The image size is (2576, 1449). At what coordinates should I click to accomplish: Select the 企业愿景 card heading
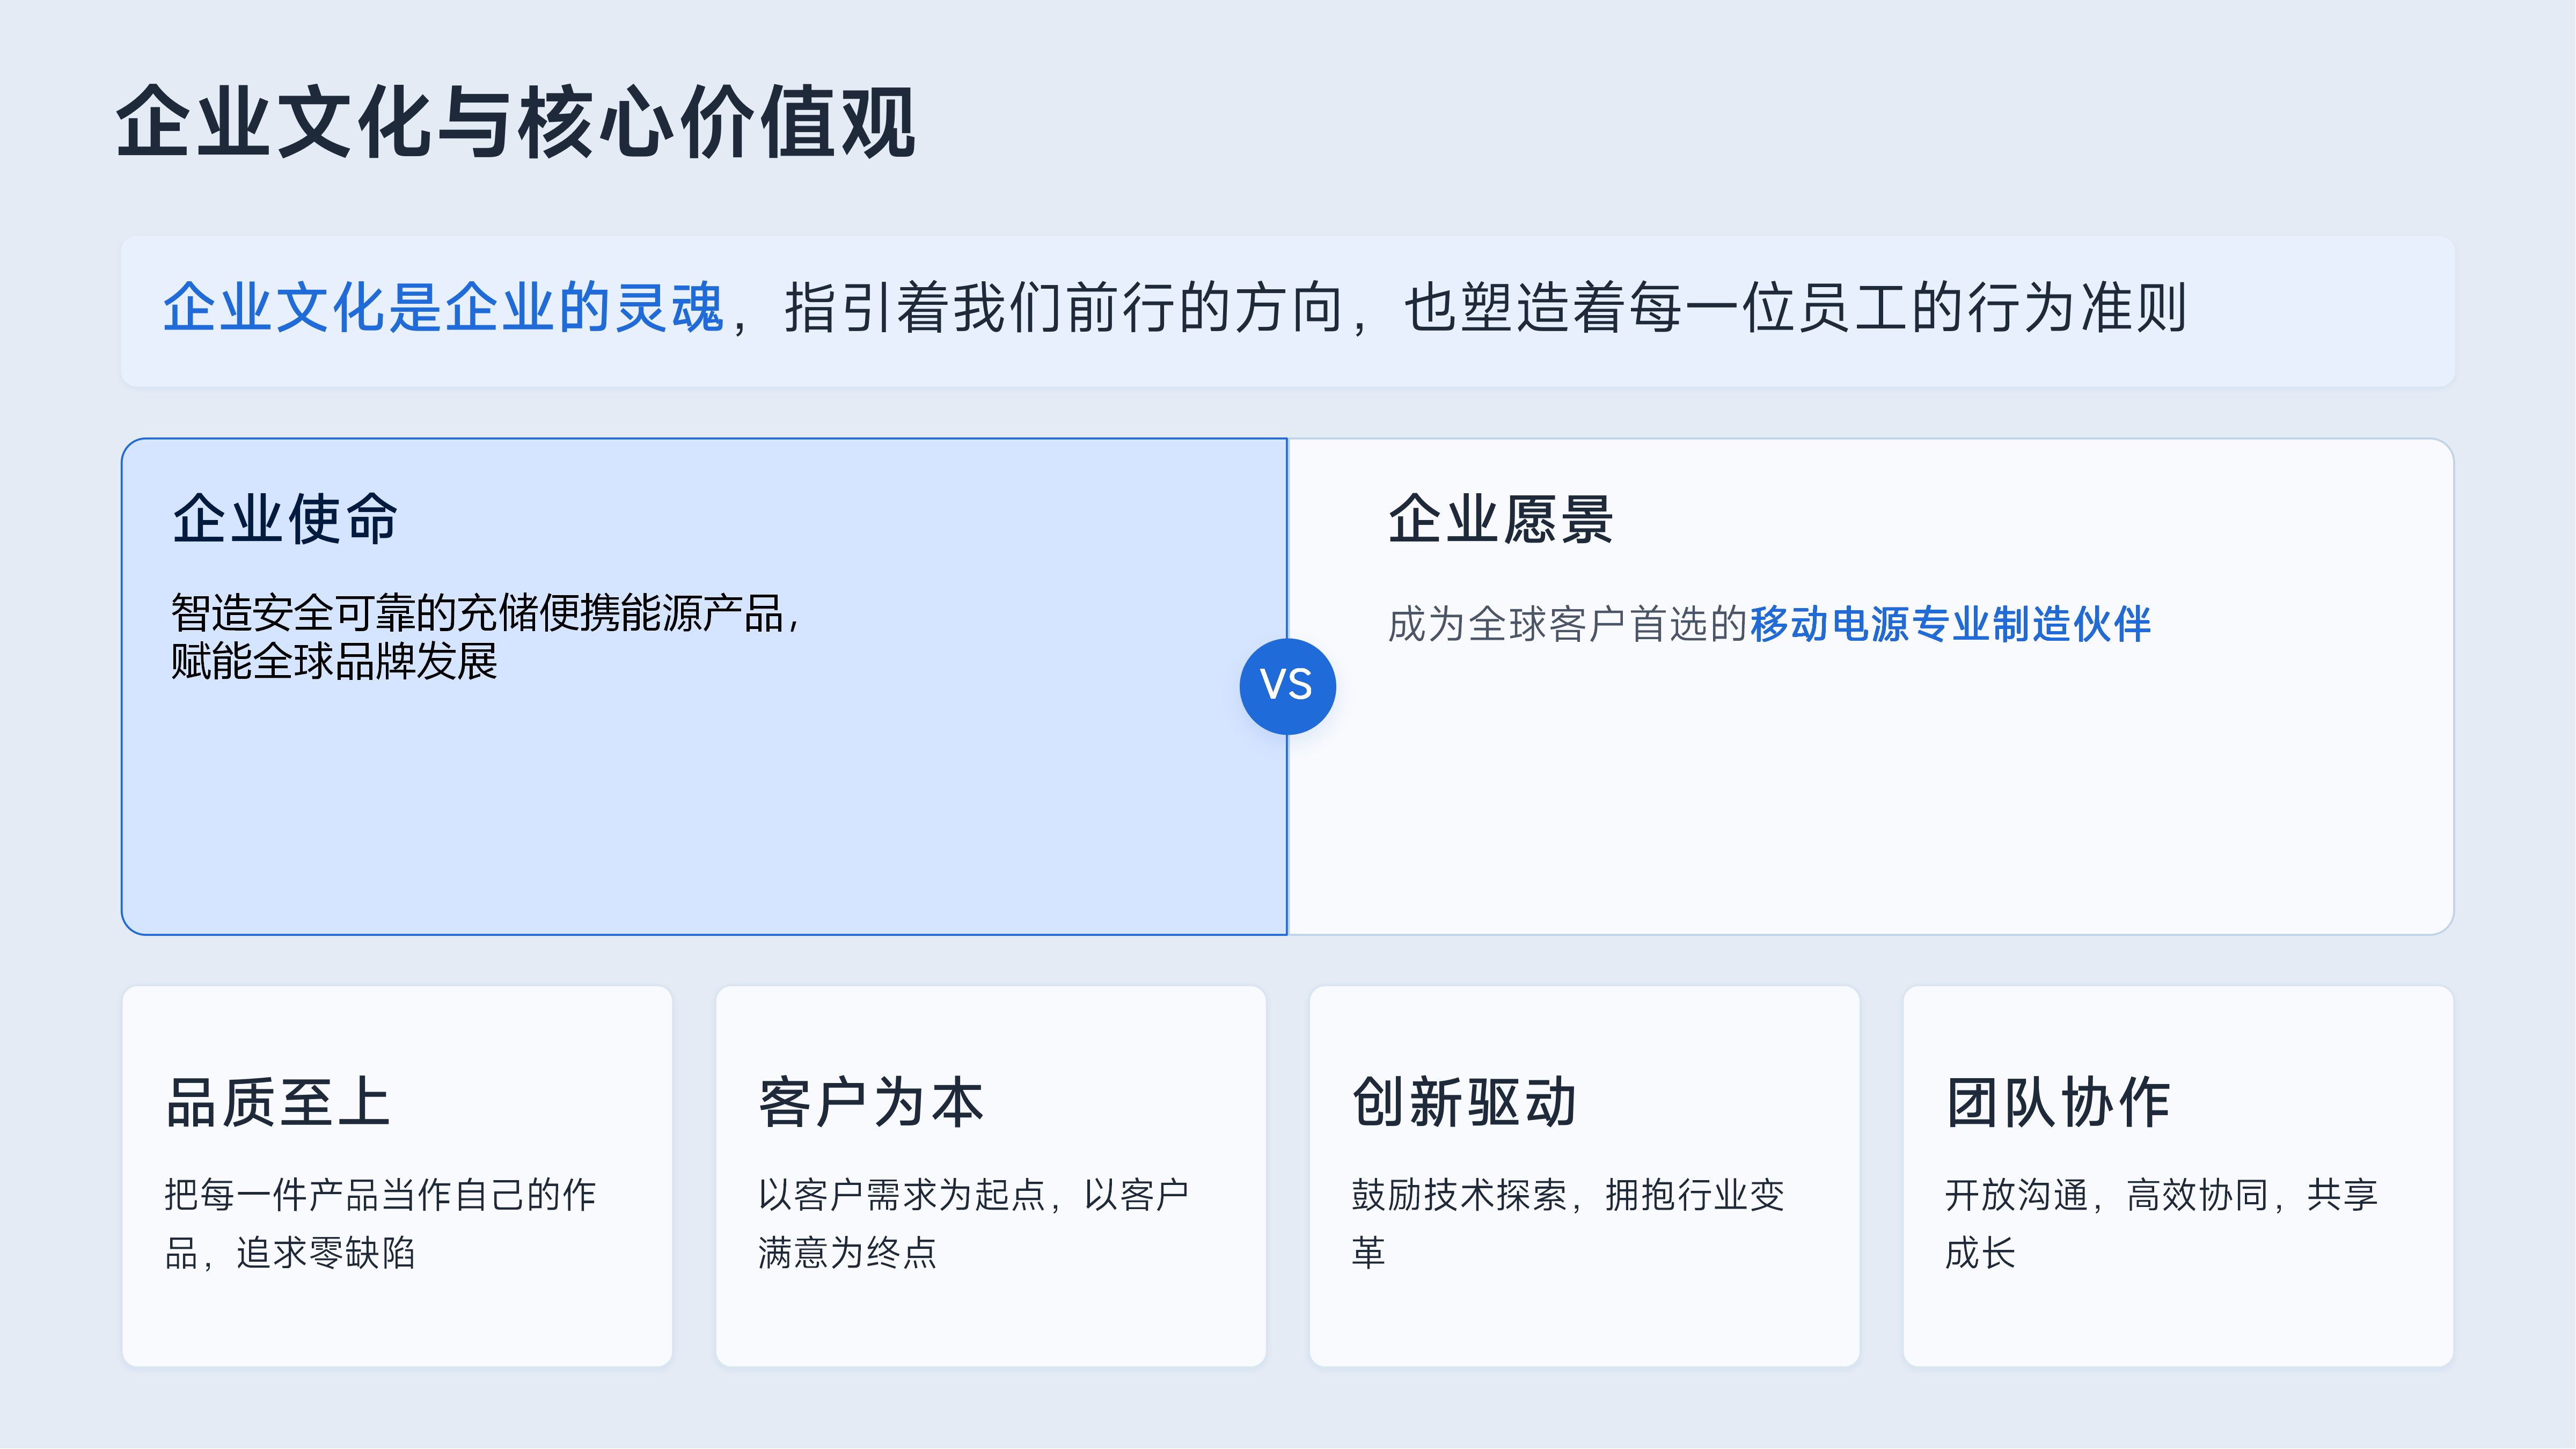pyautogui.click(x=1500, y=519)
